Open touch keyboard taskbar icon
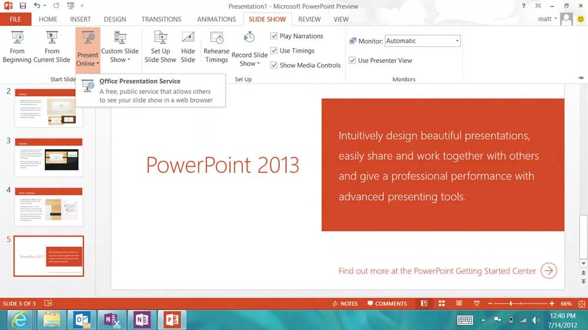Viewport: 588px width, 330px height. [465, 320]
